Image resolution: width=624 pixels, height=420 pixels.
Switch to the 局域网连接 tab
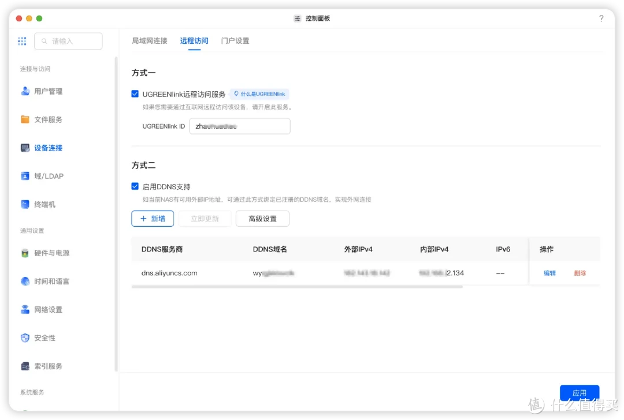pyautogui.click(x=149, y=40)
